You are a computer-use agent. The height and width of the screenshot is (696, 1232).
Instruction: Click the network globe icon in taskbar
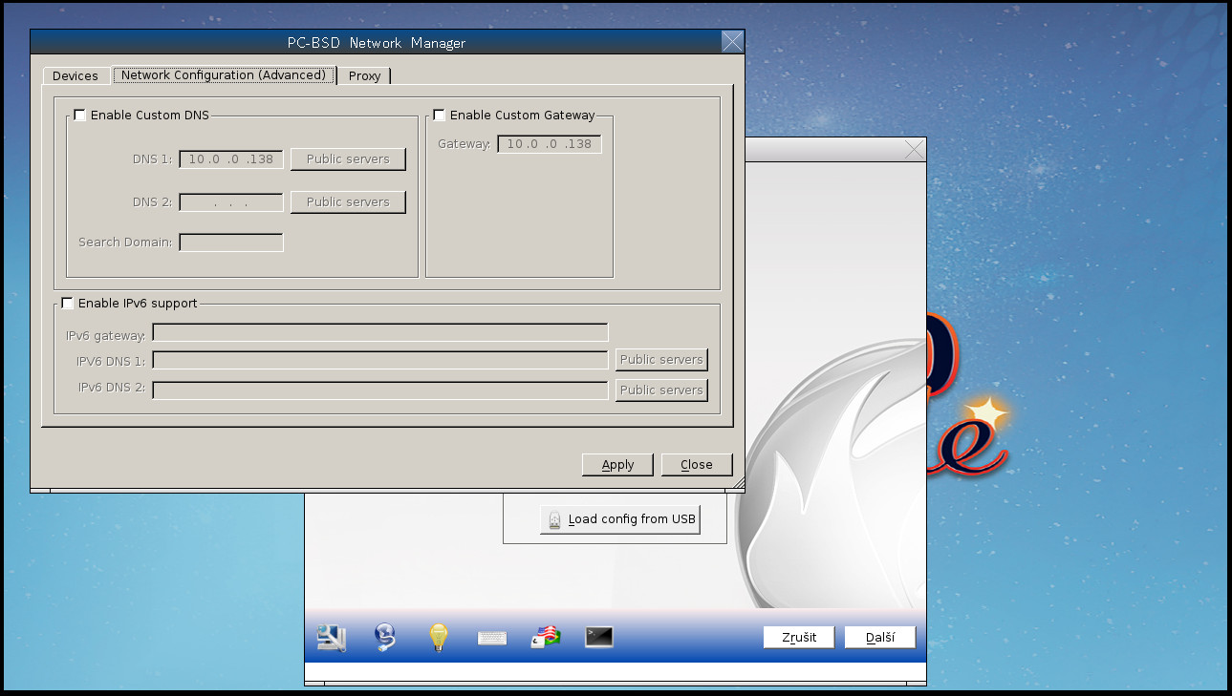pyautogui.click(x=384, y=637)
